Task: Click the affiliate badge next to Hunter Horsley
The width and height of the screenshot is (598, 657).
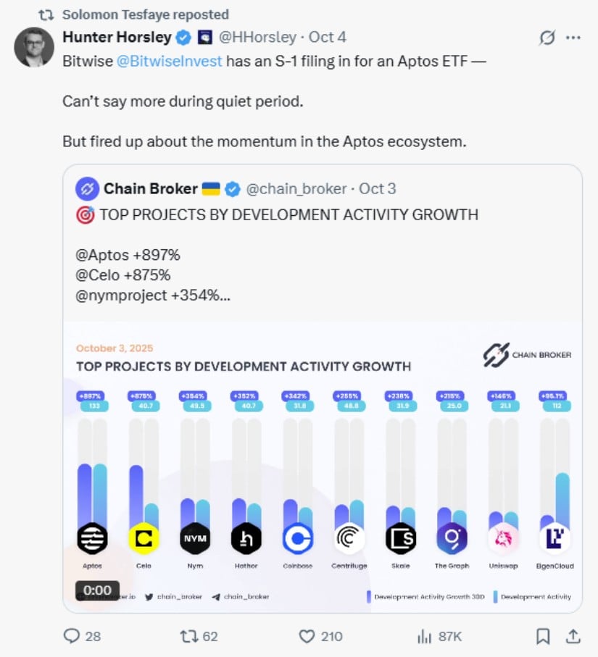Action: point(205,37)
